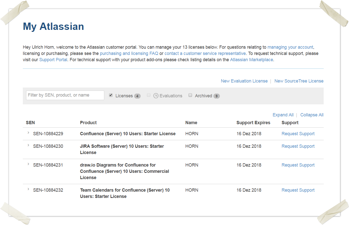Expand the SEN-10884232 Team Calendars row

pyautogui.click(x=28, y=189)
